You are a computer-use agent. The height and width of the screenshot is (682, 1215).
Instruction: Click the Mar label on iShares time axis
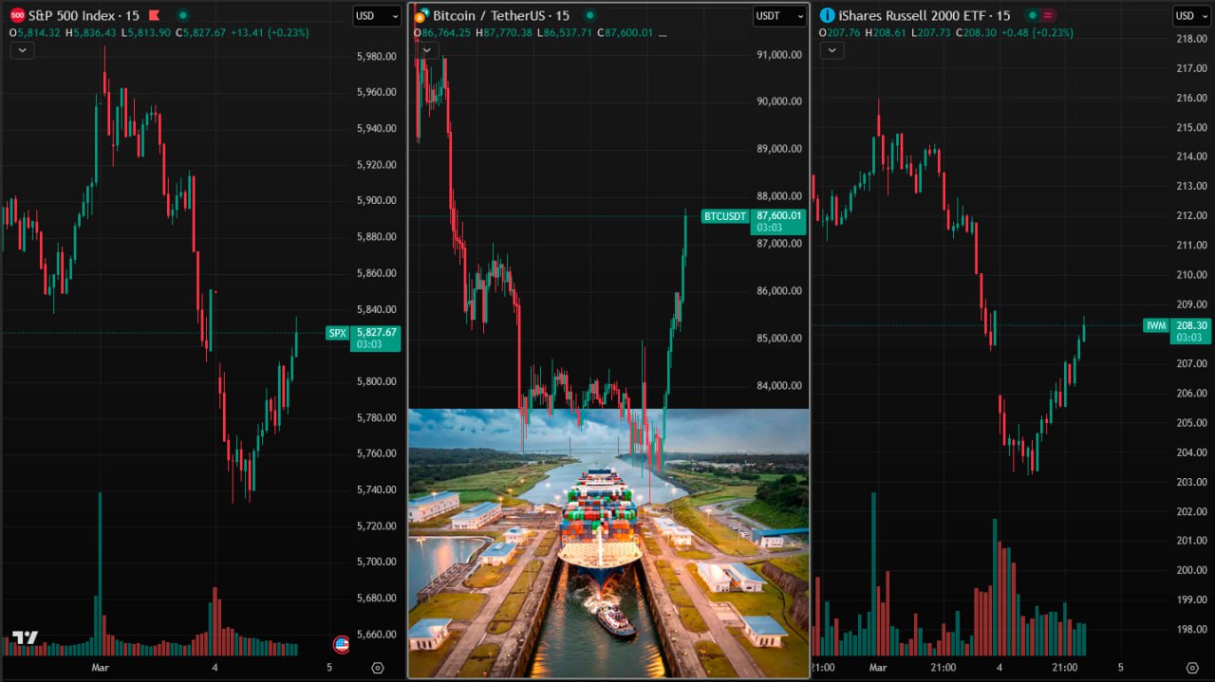(876, 668)
